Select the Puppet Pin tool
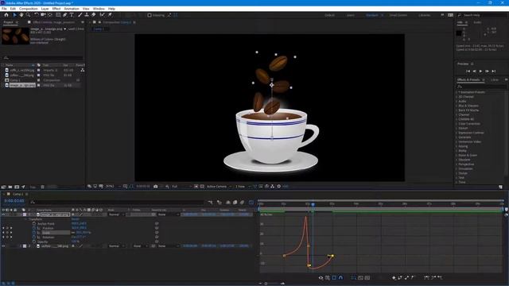 110,15
